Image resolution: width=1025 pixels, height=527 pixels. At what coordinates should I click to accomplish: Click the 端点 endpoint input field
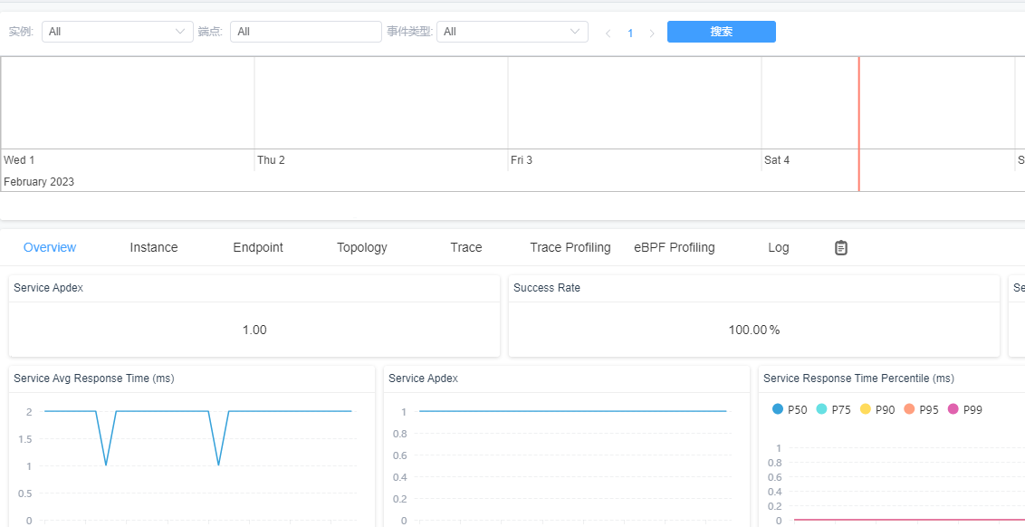pos(306,32)
